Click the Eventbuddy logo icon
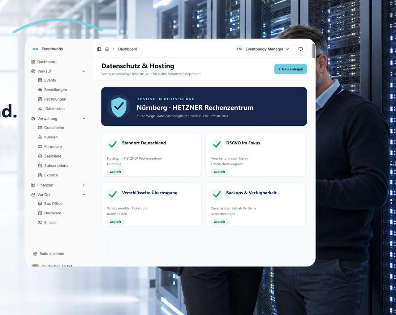Screen dimensions: 396x315 click(35, 49)
